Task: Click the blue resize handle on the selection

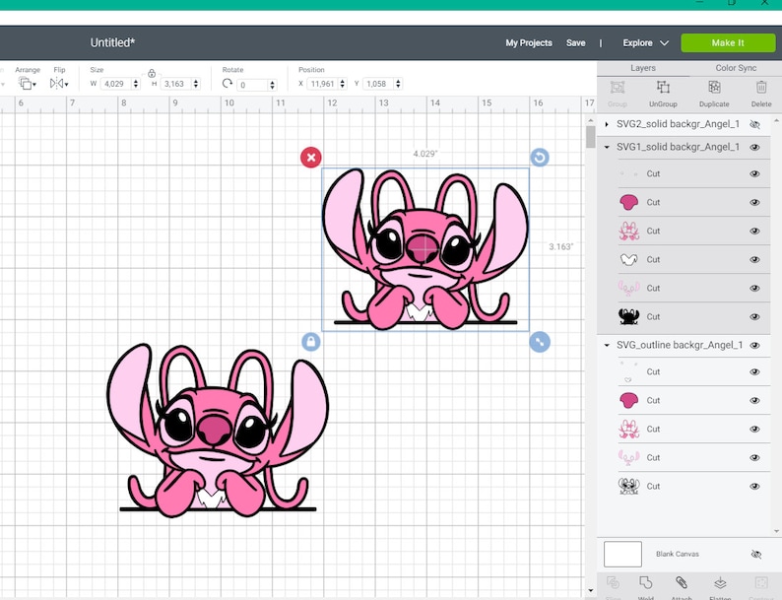Action: point(540,342)
